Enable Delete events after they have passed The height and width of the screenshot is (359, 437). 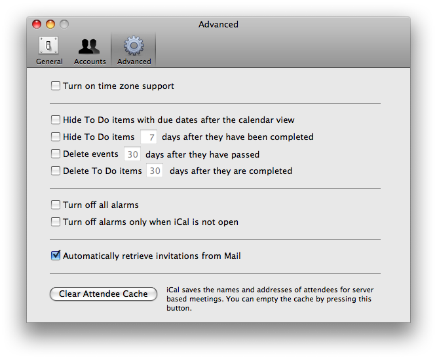point(56,154)
